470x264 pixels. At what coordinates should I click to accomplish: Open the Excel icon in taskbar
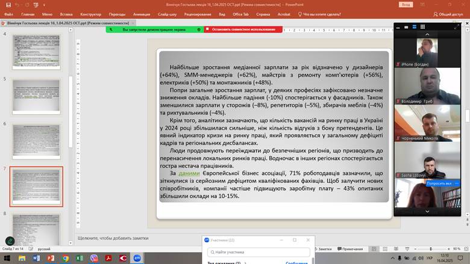pyautogui.click(x=80, y=258)
